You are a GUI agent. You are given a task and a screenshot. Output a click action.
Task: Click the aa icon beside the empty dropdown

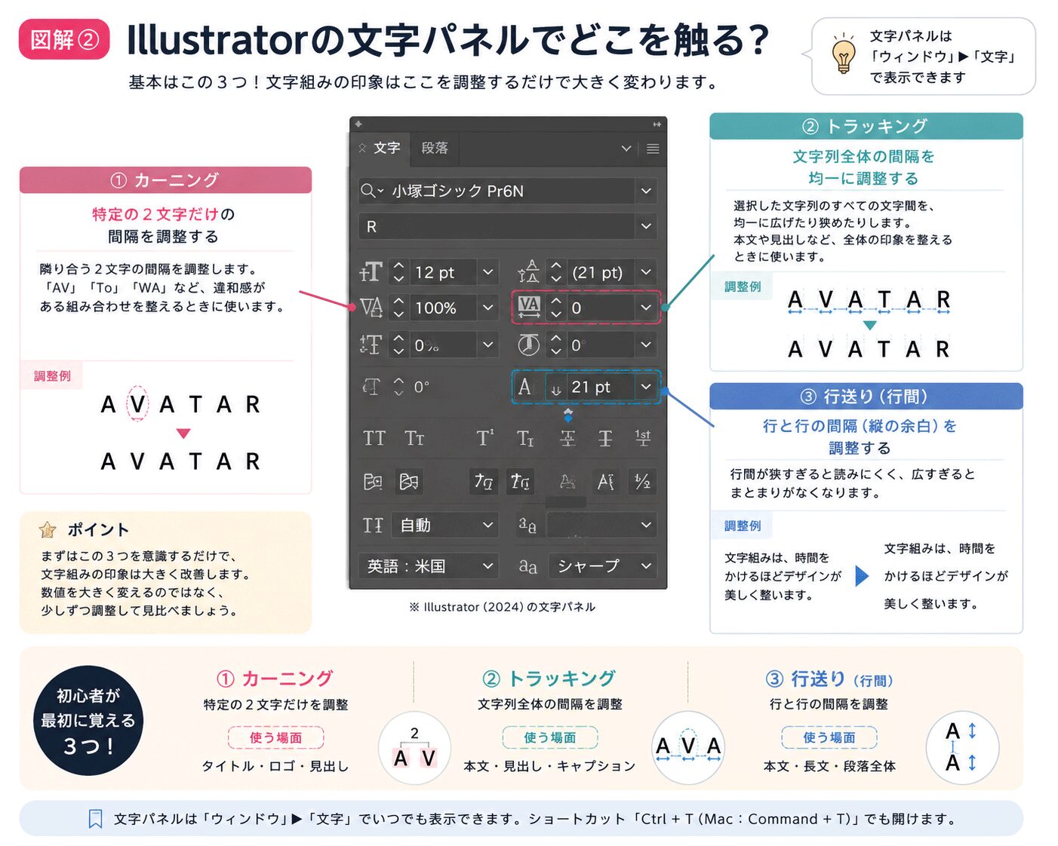click(527, 525)
